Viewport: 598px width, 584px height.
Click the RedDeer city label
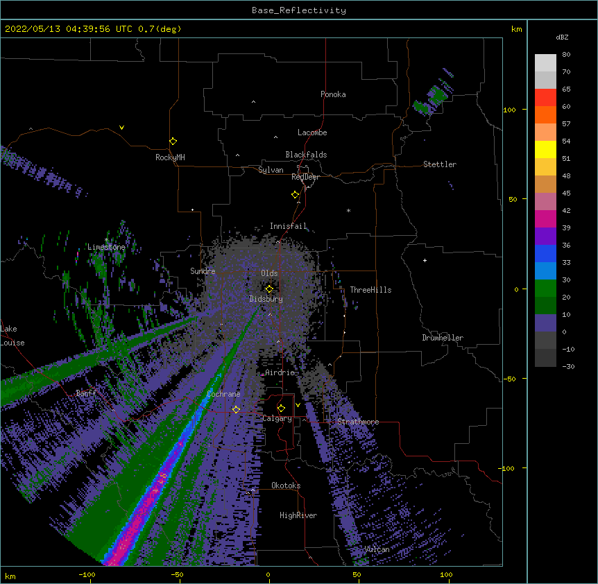(305, 177)
